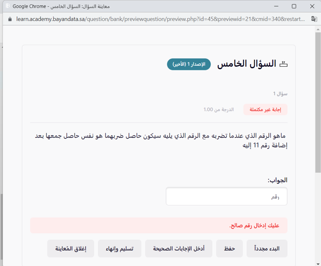Click the إغلاق المُعاينة button
321x266 pixels.
click(69, 248)
